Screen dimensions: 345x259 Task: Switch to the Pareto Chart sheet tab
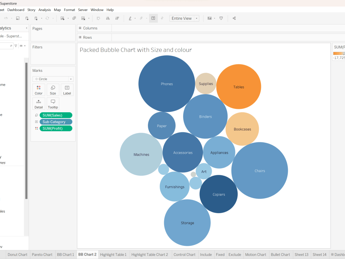[x=42, y=255]
